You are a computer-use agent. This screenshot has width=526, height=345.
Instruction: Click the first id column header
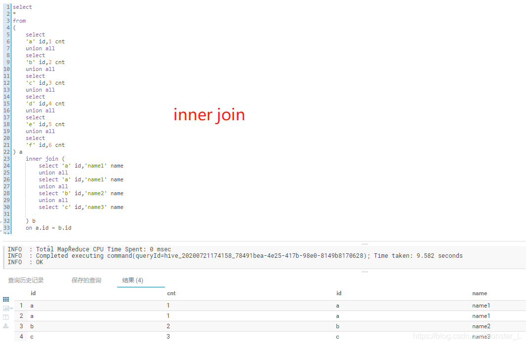click(33, 293)
